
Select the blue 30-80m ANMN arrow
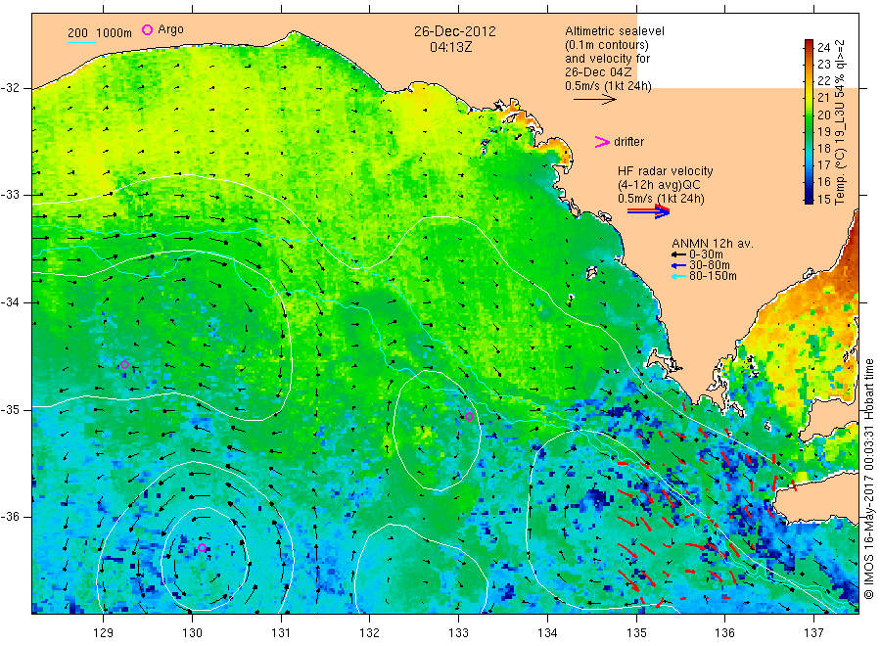tap(678, 265)
